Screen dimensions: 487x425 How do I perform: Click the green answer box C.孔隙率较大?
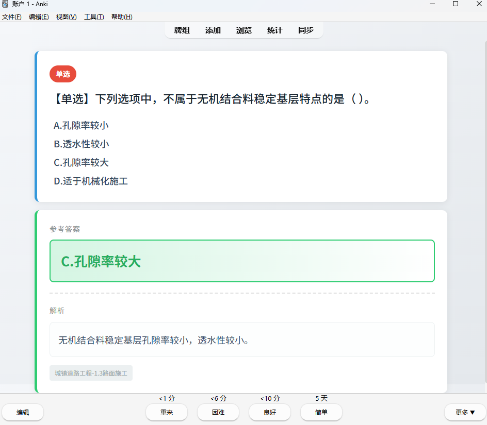pos(242,261)
